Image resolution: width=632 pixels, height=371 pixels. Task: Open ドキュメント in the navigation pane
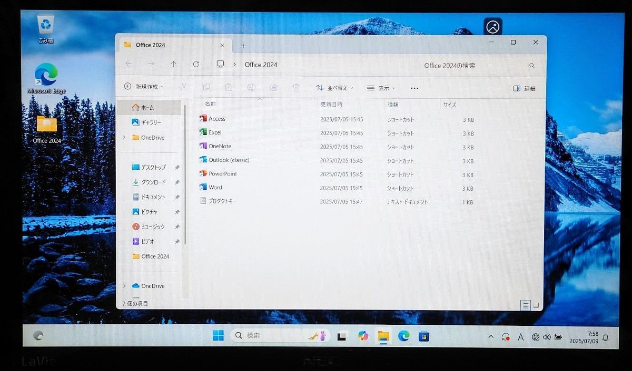(x=149, y=197)
